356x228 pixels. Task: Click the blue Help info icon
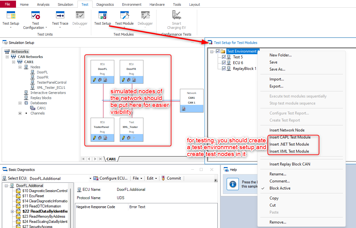point(233,184)
